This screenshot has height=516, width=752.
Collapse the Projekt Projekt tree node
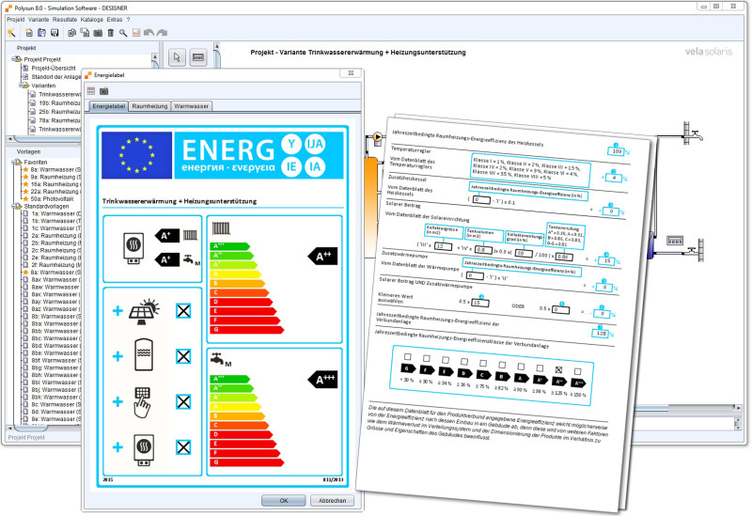tap(14, 59)
